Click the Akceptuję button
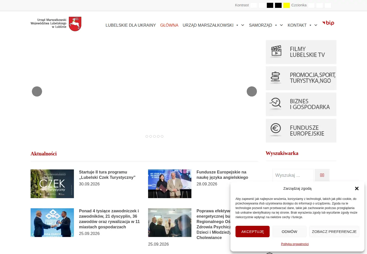 click(253, 232)
